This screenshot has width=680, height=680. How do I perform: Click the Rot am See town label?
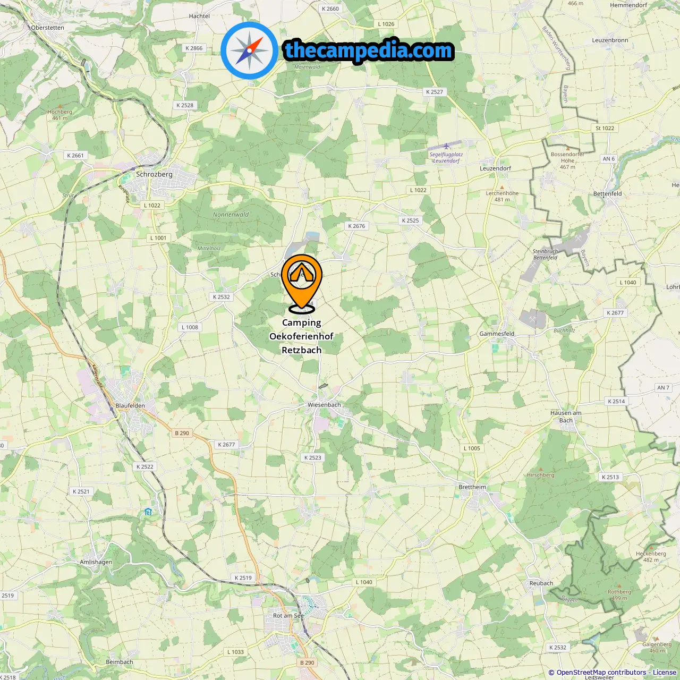pos(288,616)
